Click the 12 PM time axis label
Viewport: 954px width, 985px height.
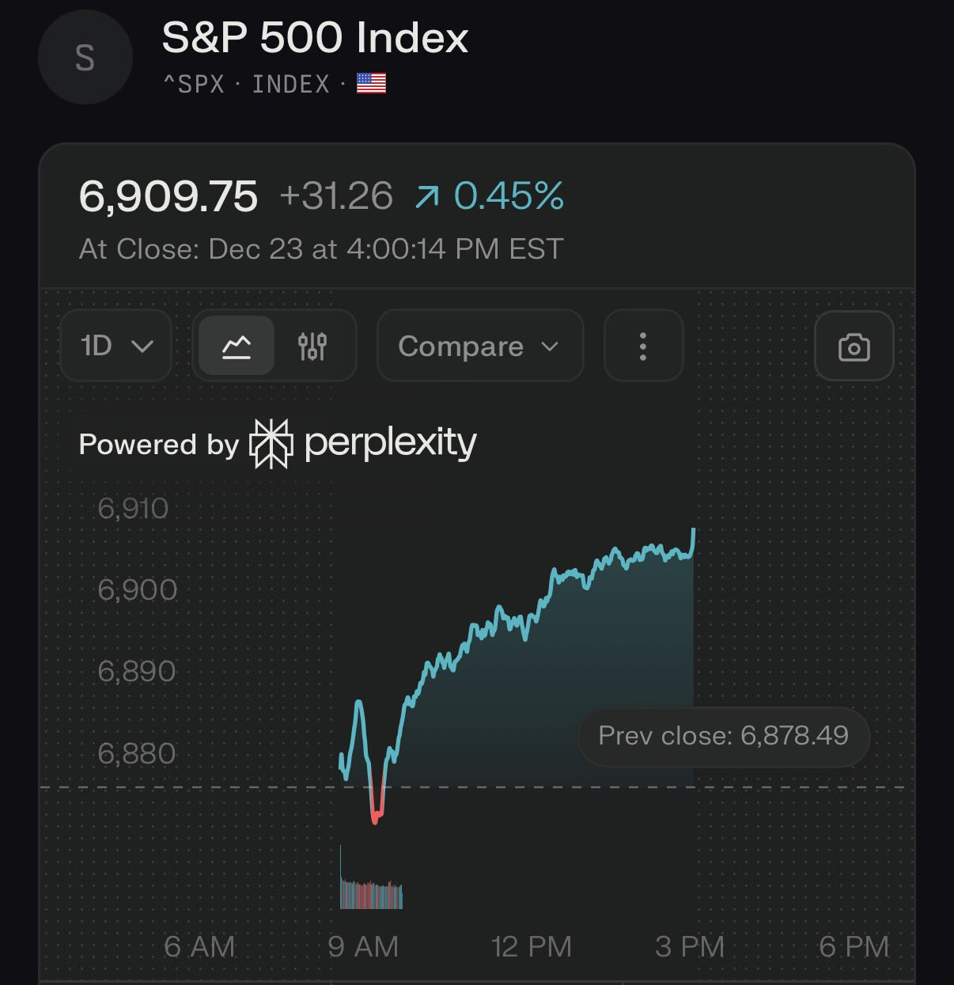531,946
